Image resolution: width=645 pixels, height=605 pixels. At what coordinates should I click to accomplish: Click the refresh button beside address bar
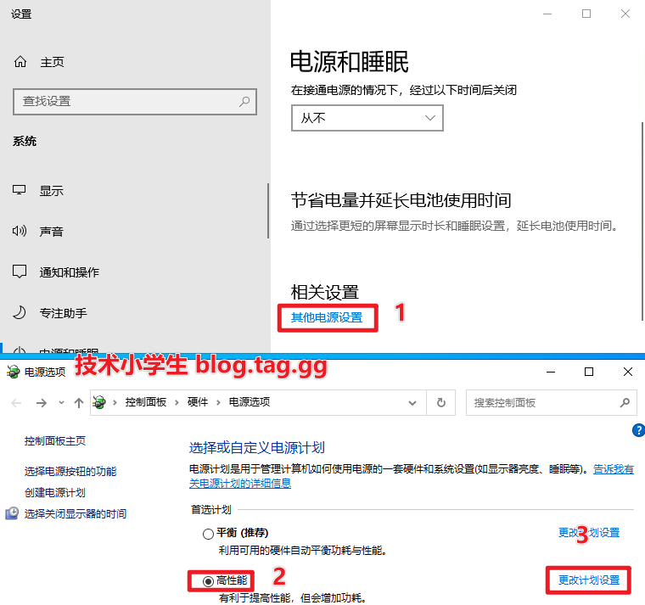click(440, 403)
